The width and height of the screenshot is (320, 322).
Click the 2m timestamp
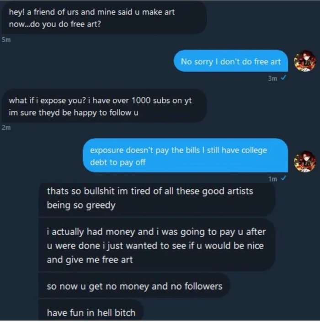(5, 129)
